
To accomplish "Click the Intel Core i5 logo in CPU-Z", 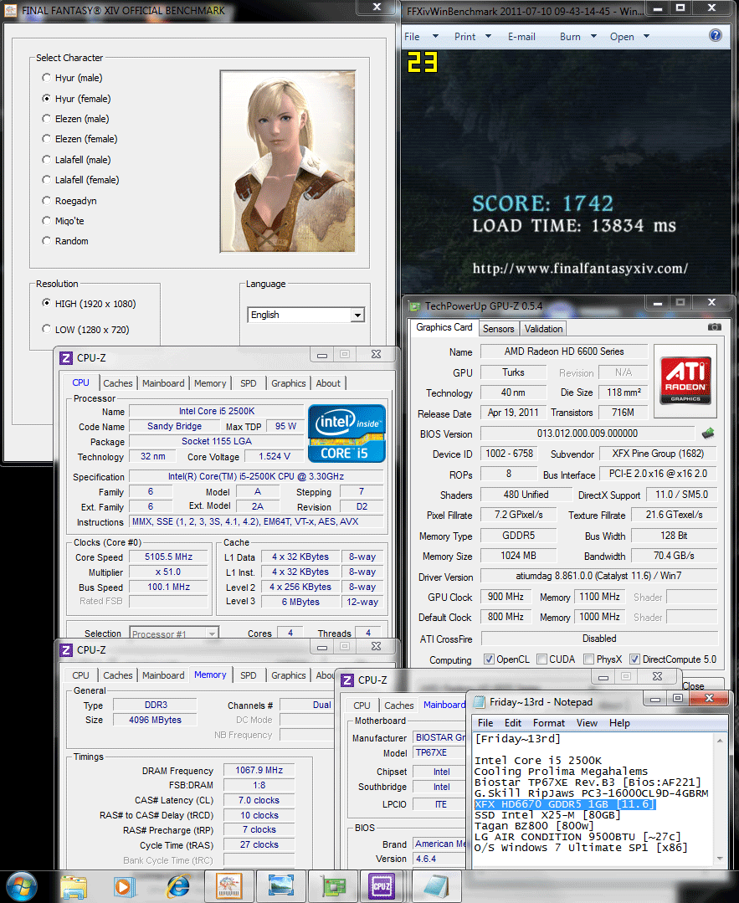I will 346,434.
